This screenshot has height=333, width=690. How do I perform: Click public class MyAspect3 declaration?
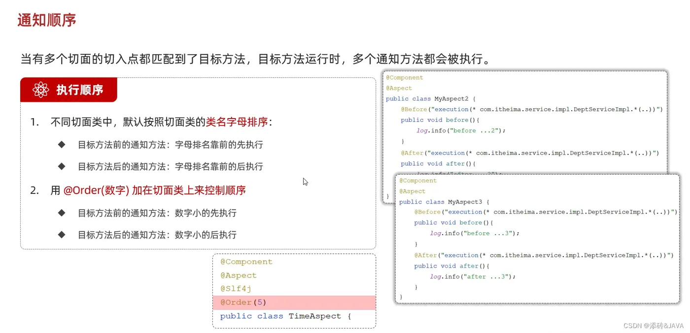444,202
